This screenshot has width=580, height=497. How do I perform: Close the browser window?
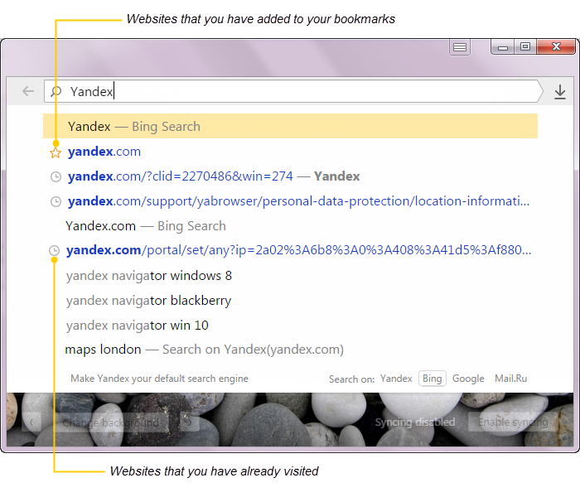[556, 47]
